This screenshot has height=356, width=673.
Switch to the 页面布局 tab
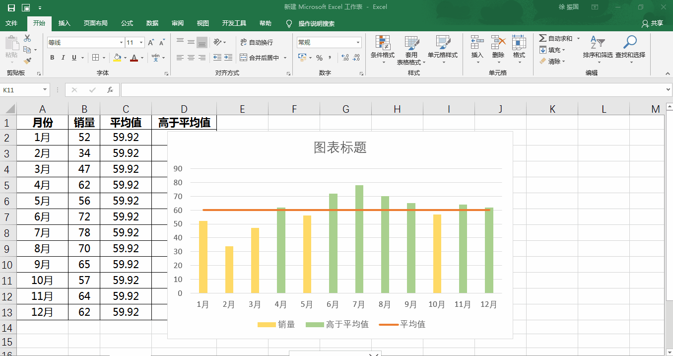95,23
